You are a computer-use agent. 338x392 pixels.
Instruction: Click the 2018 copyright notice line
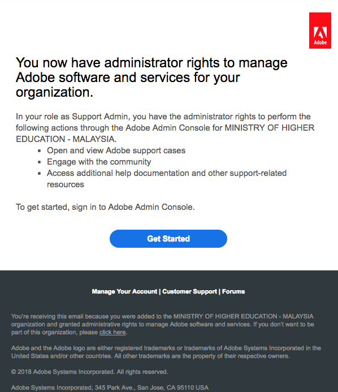point(90,372)
